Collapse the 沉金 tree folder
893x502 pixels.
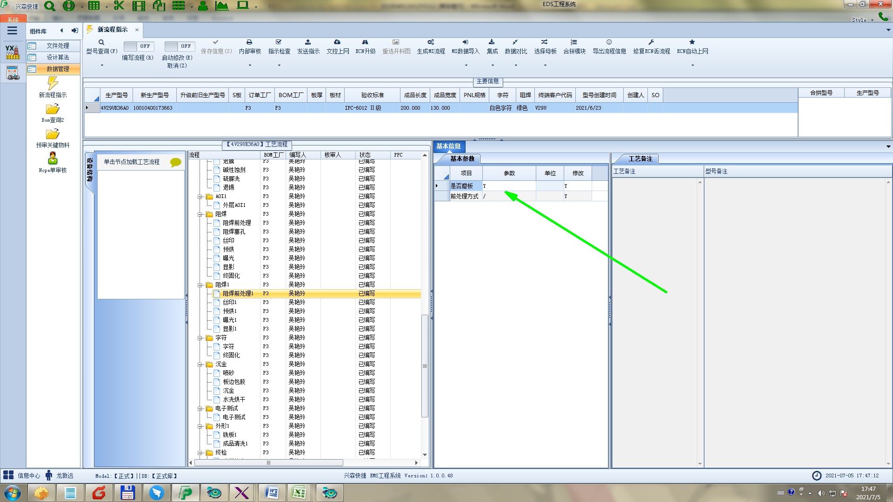200,364
